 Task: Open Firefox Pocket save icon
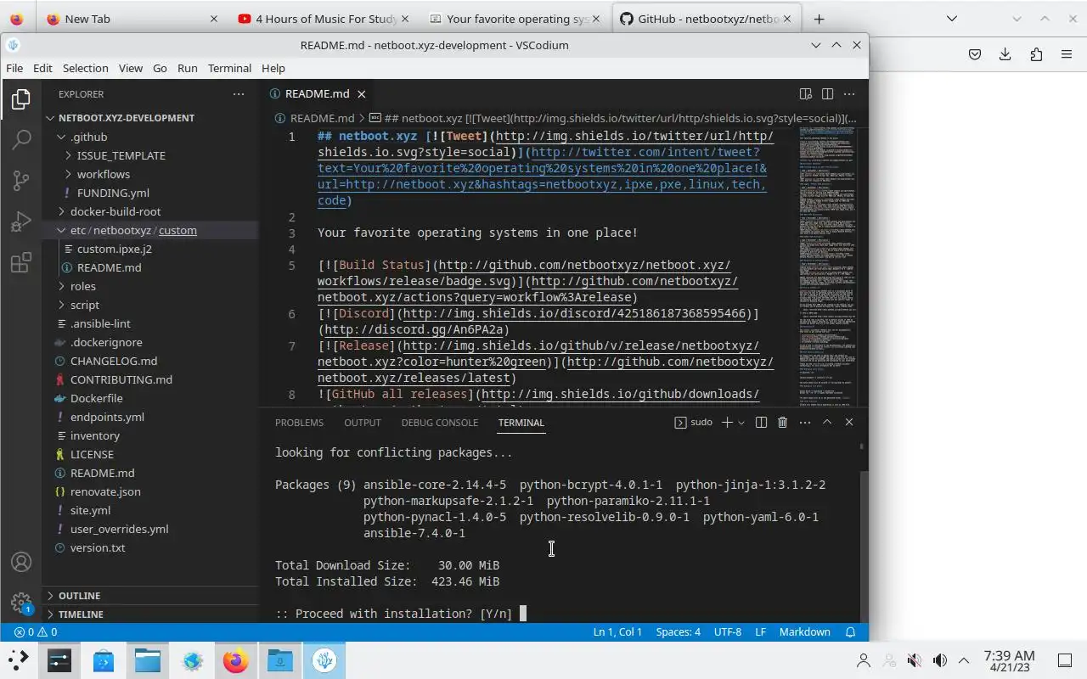coord(975,54)
